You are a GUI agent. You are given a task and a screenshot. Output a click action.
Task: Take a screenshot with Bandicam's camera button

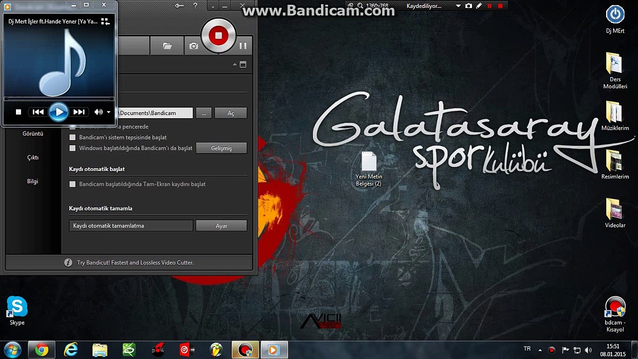pos(193,46)
